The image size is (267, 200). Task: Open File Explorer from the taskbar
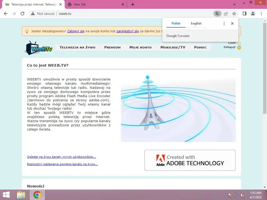coord(21,195)
